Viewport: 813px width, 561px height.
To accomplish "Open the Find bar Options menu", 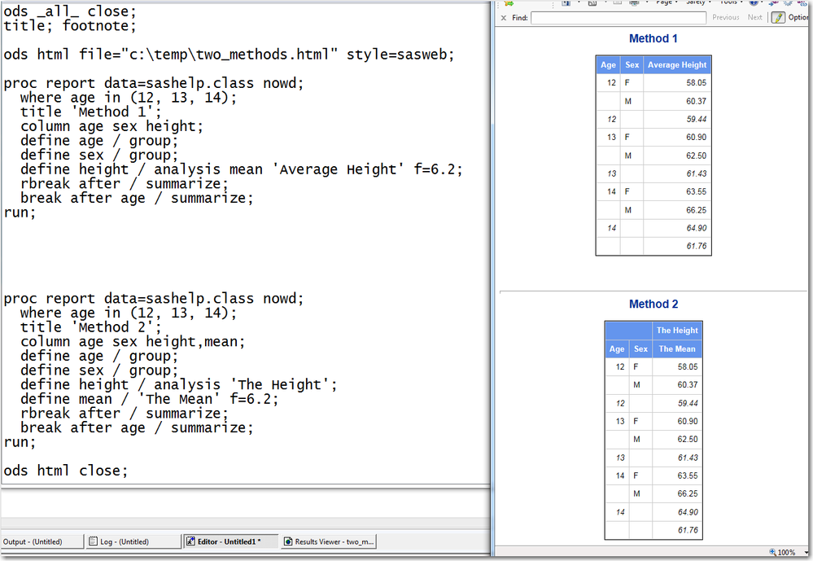I will coord(799,17).
